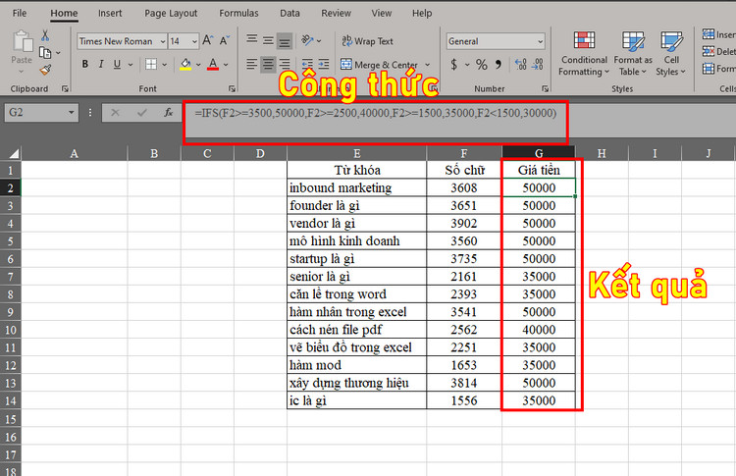Apply comma style format

(x=499, y=64)
